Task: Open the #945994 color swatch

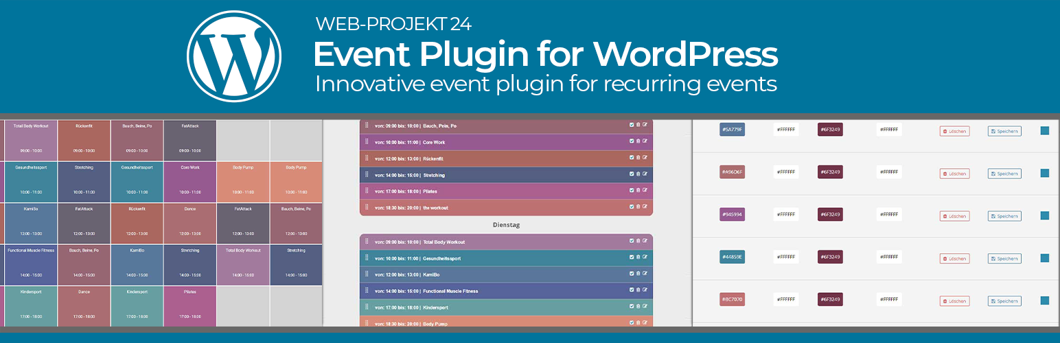Action: coord(732,215)
